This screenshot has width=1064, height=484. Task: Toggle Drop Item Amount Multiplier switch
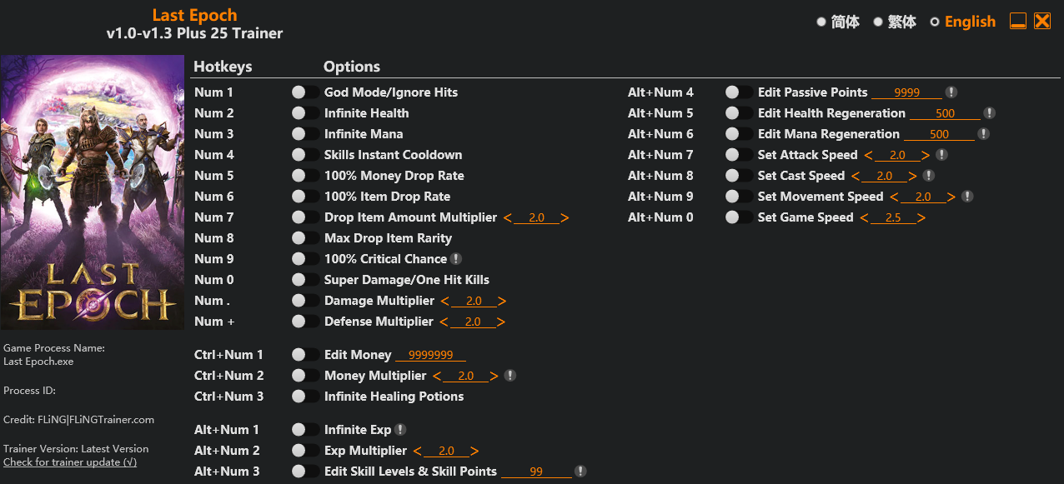305,217
